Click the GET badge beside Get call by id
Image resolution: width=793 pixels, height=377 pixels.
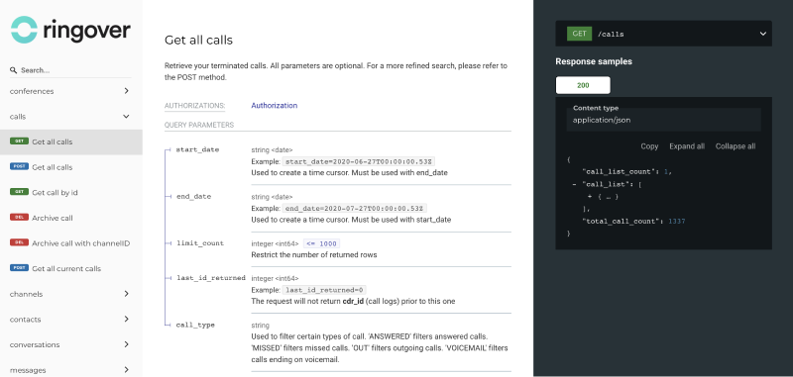[19, 192]
